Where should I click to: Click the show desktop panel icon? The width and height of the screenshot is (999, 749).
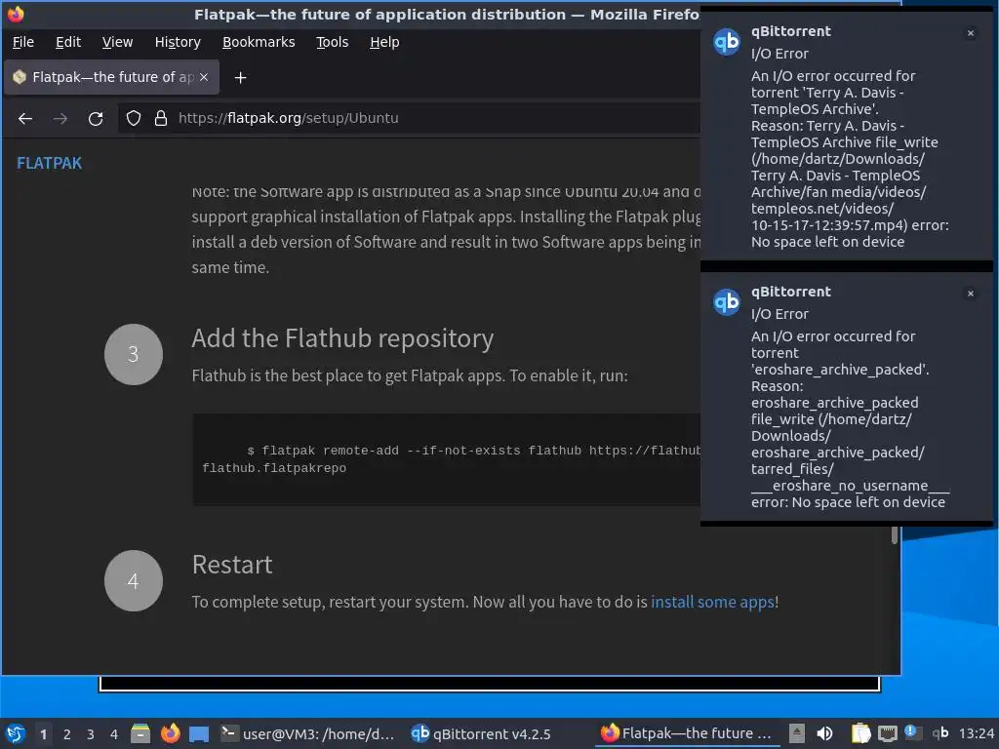click(x=199, y=734)
